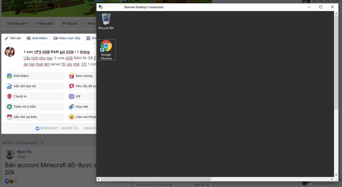The image size is (342, 187).
Task: Open Ngọc Ký's profile picture
Action: [10, 154]
